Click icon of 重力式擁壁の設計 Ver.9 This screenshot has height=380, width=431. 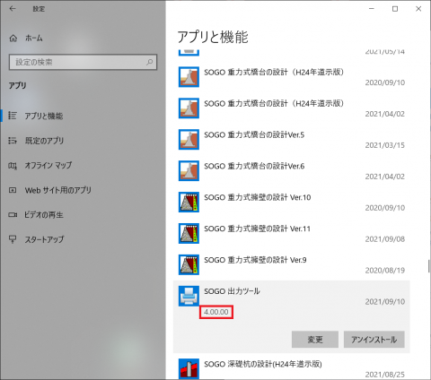pyautogui.click(x=189, y=264)
